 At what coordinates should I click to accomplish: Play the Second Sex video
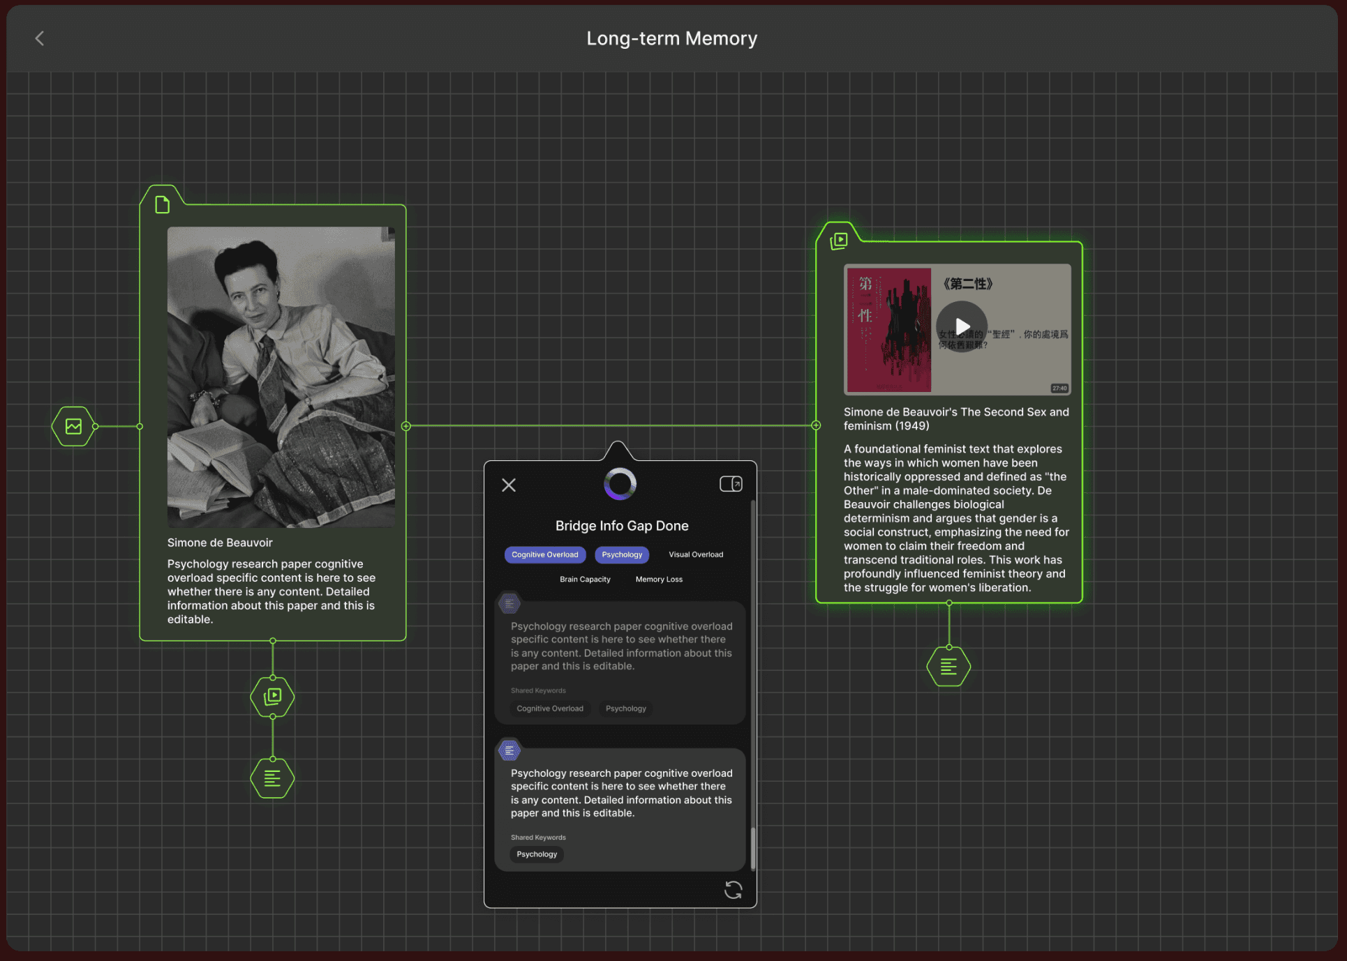[962, 326]
